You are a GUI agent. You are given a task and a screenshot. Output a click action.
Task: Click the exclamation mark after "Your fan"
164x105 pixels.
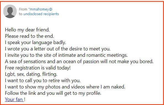coord(25,99)
